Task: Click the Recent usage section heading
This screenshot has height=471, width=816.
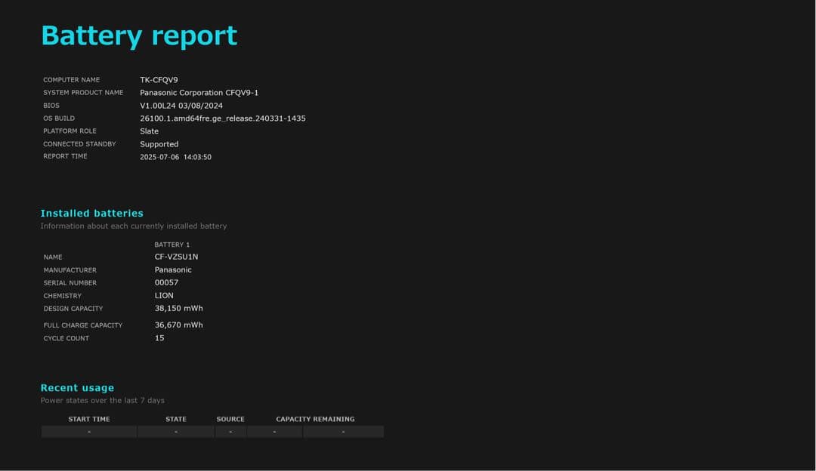Action: pyautogui.click(x=77, y=388)
